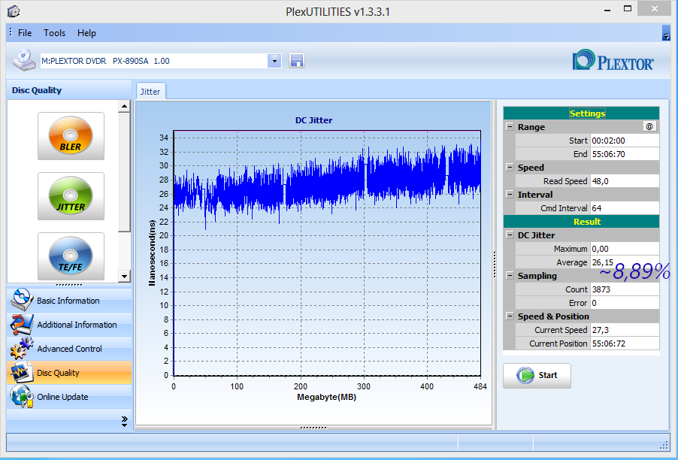678x460 pixels.
Task: Open the Help menu
Action: click(x=86, y=33)
